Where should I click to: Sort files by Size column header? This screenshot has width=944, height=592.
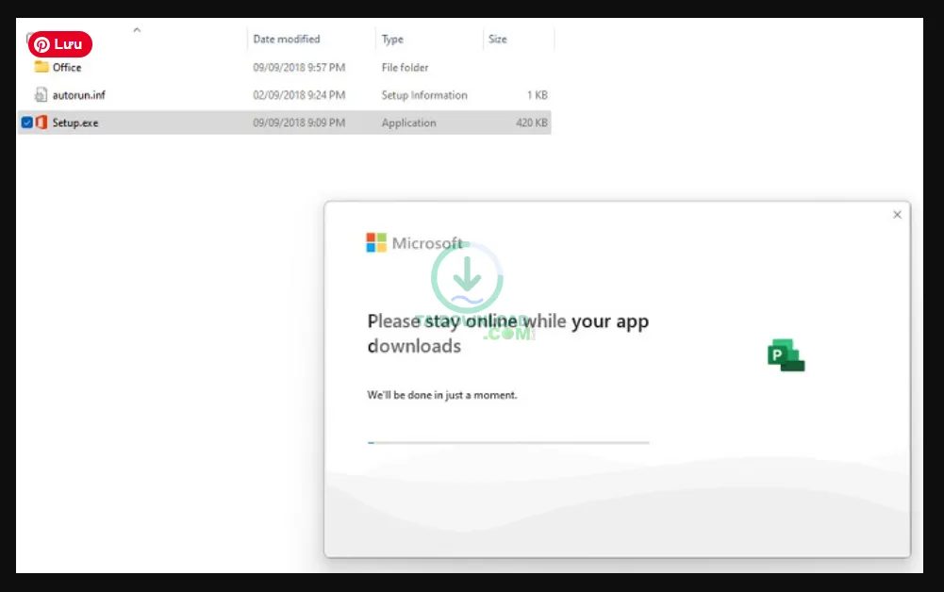(x=498, y=40)
